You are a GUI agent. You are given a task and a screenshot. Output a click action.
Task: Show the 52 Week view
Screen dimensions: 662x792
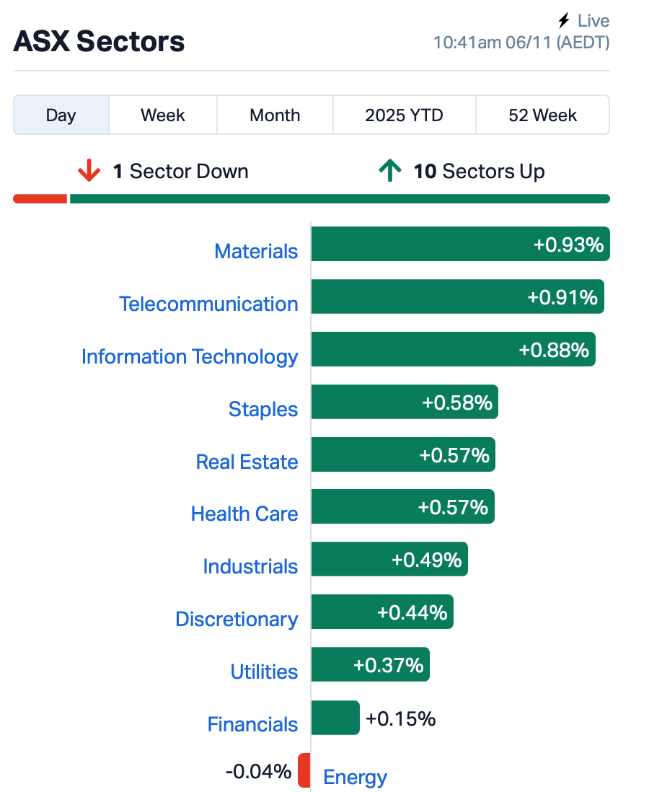pyautogui.click(x=542, y=115)
